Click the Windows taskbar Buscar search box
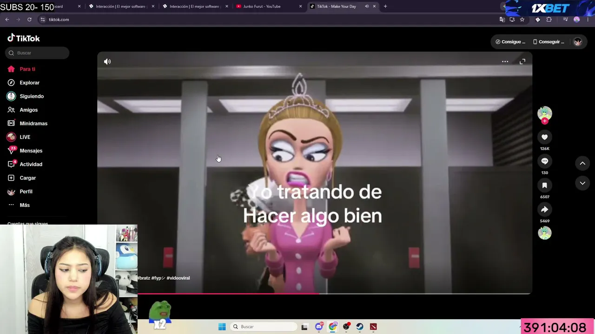 point(264,327)
